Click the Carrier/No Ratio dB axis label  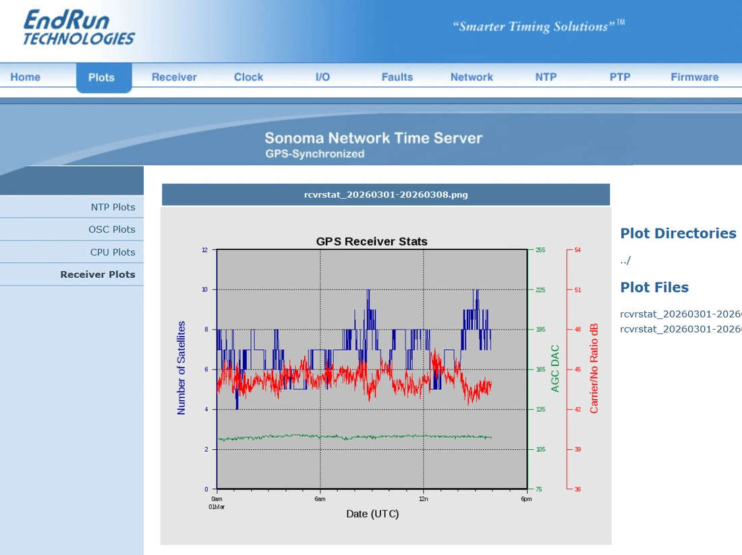pyautogui.click(x=594, y=369)
